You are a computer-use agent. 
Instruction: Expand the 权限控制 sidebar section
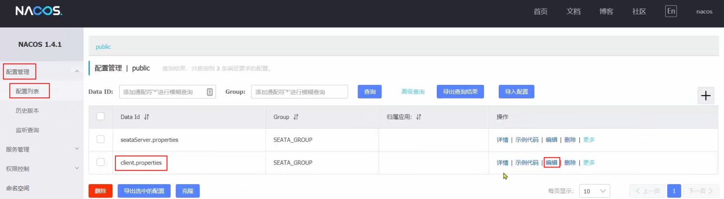(77, 168)
